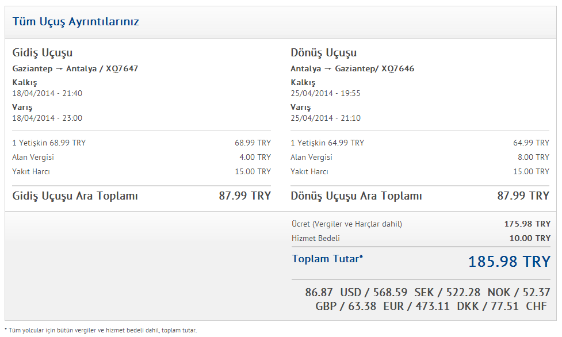Click the return arrival time 25/04/2014 - 21:10

[x=326, y=118]
